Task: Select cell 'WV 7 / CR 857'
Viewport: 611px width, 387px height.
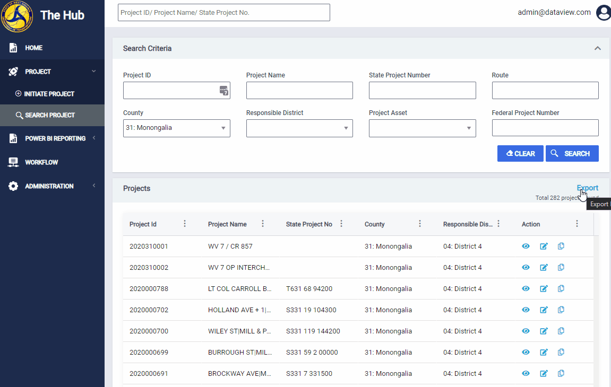Action: click(230, 247)
